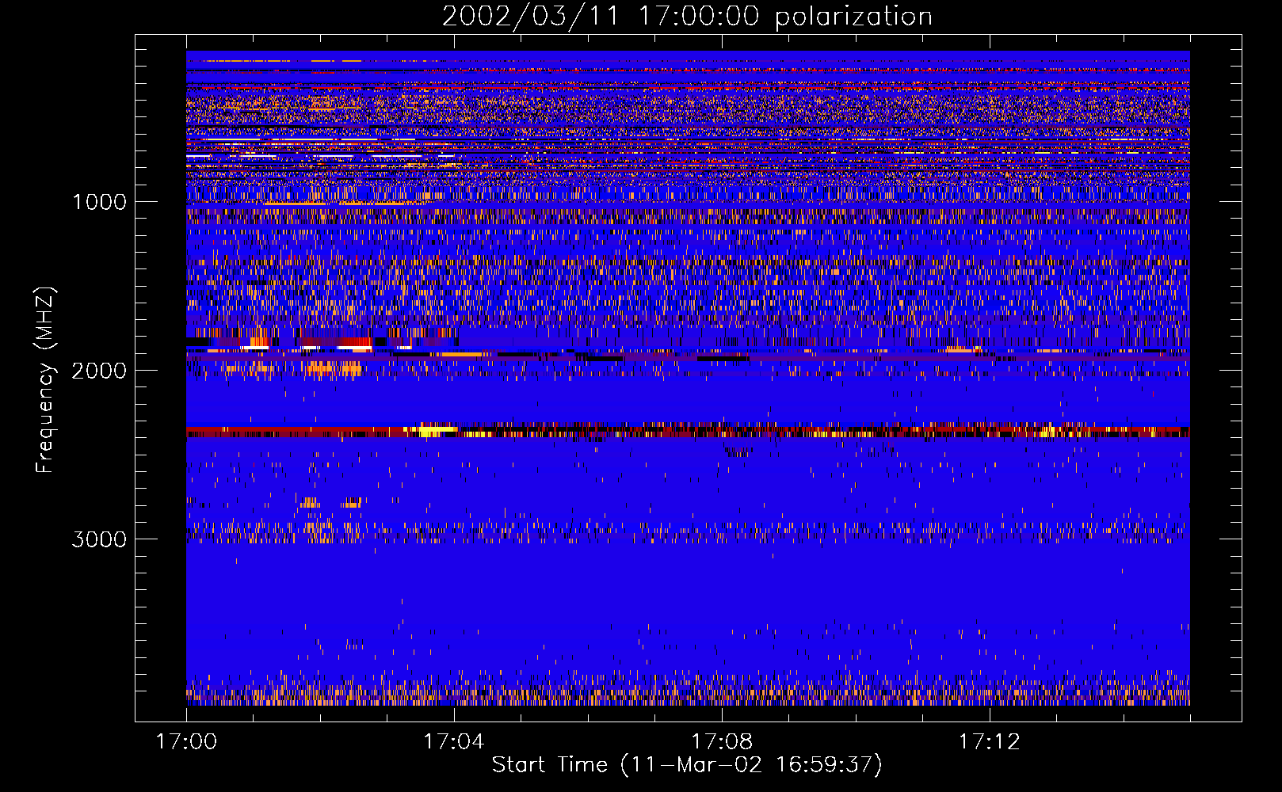Click the plot title '2002/03/11 17:00:00 polarization'
This screenshot has width=1282, height=792.
point(687,17)
